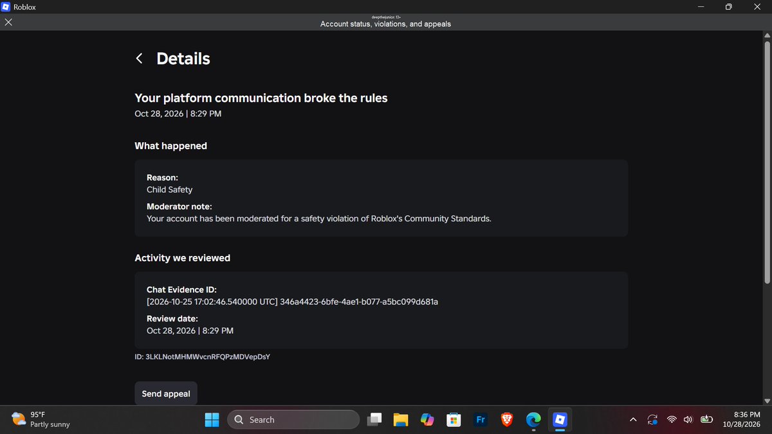Click the ID 3LKLNotMHMWvcnRFQPzMDVepDsY text
772x434 pixels.
click(202, 356)
